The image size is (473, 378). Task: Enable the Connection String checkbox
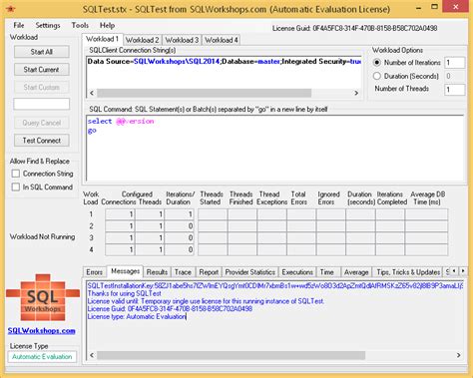coord(16,174)
